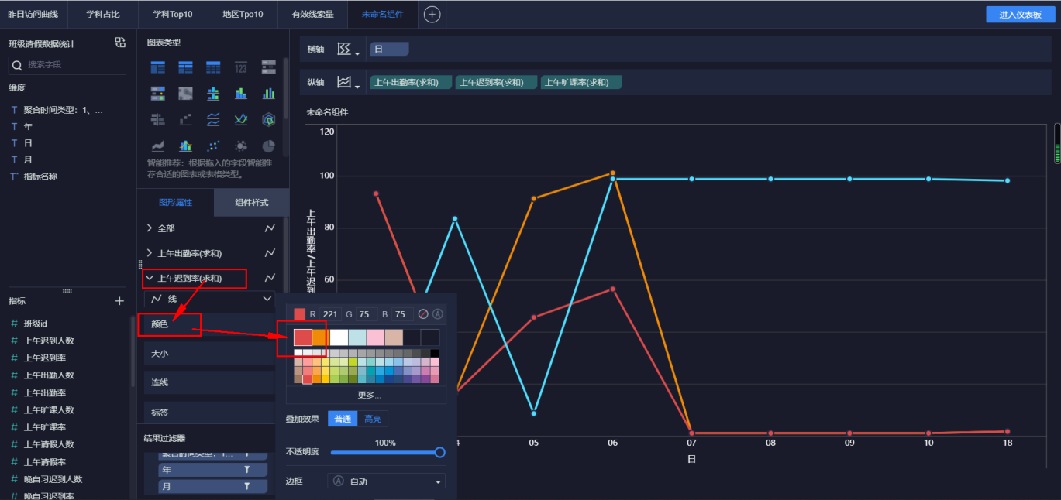Click the line shape icon on 上午出勤率(求和) row
1061x500 pixels.
270,253
